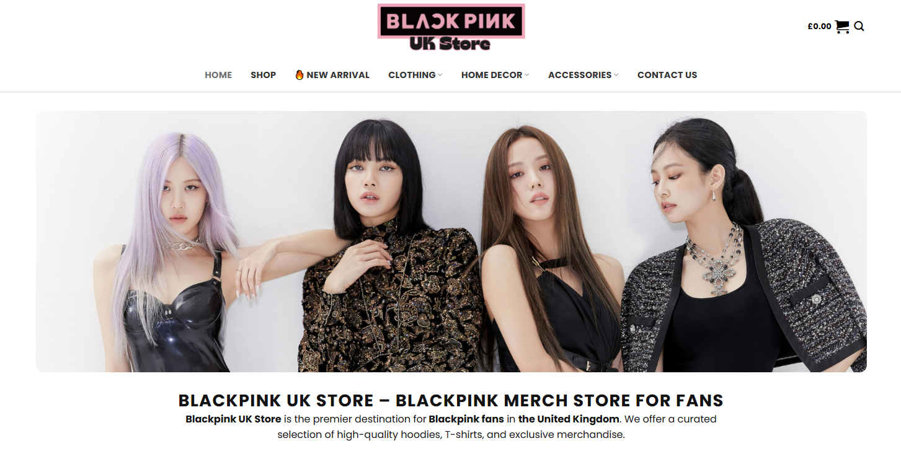Select the Accessories menu label
Image resolution: width=901 pixels, height=459 pixels.
pyautogui.click(x=580, y=75)
